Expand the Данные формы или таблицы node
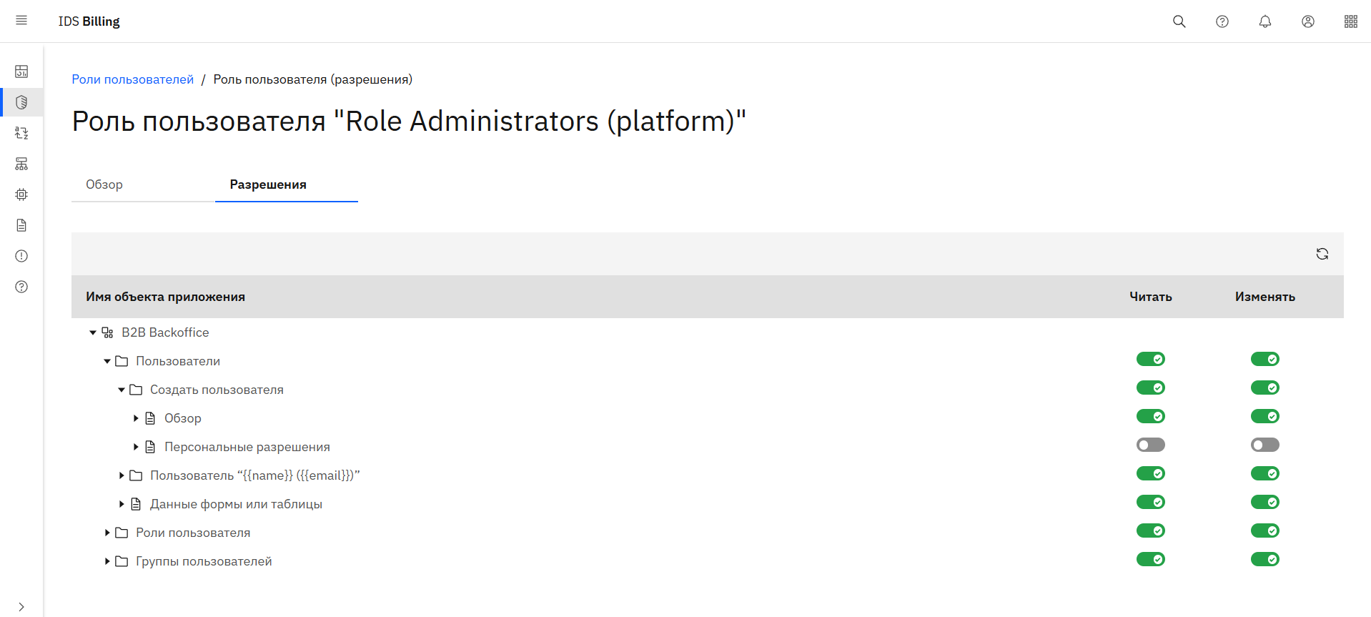This screenshot has height=617, width=1371. click(122, 504)
